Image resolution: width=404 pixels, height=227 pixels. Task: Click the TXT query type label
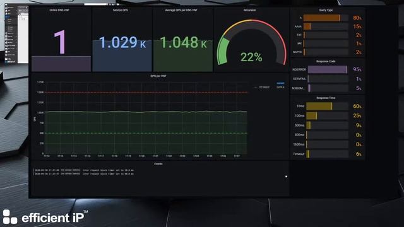coord(299,35)
